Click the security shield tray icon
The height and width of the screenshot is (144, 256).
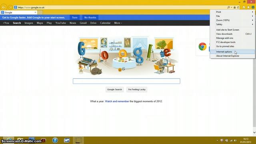click(222, 140)
